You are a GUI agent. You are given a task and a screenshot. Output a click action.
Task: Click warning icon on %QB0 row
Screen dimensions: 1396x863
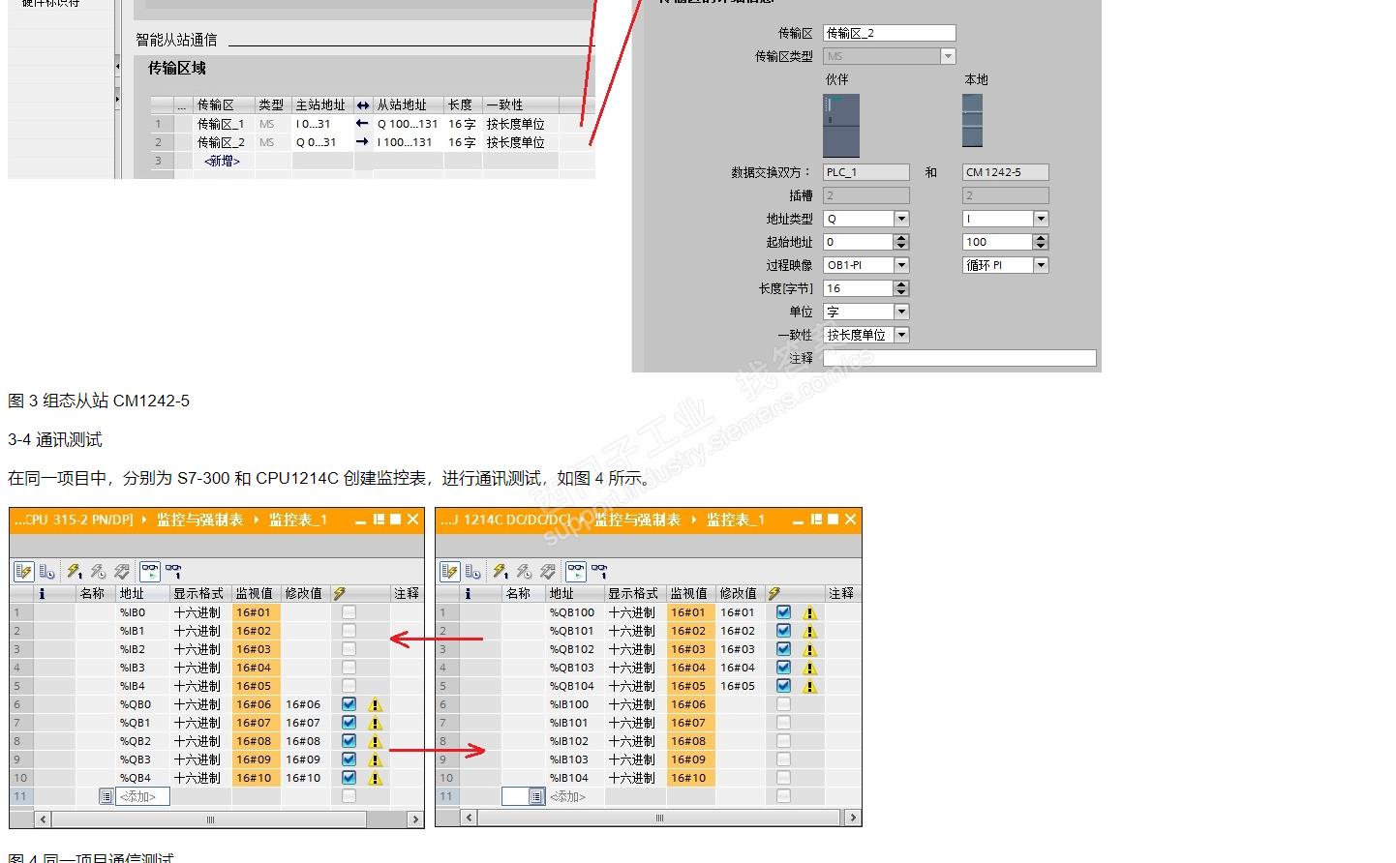(375, 705)
